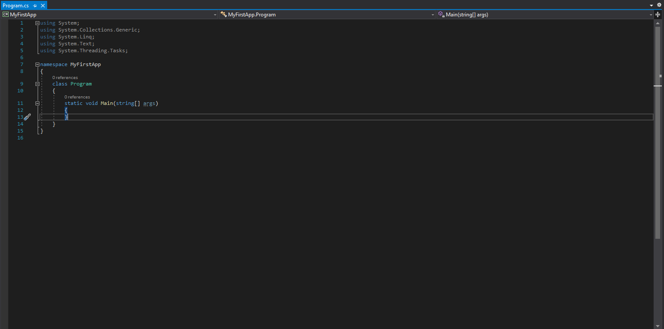Click "System.Text" in the using line
This screenshot has height=329, width=664.
tap(75, 44)
